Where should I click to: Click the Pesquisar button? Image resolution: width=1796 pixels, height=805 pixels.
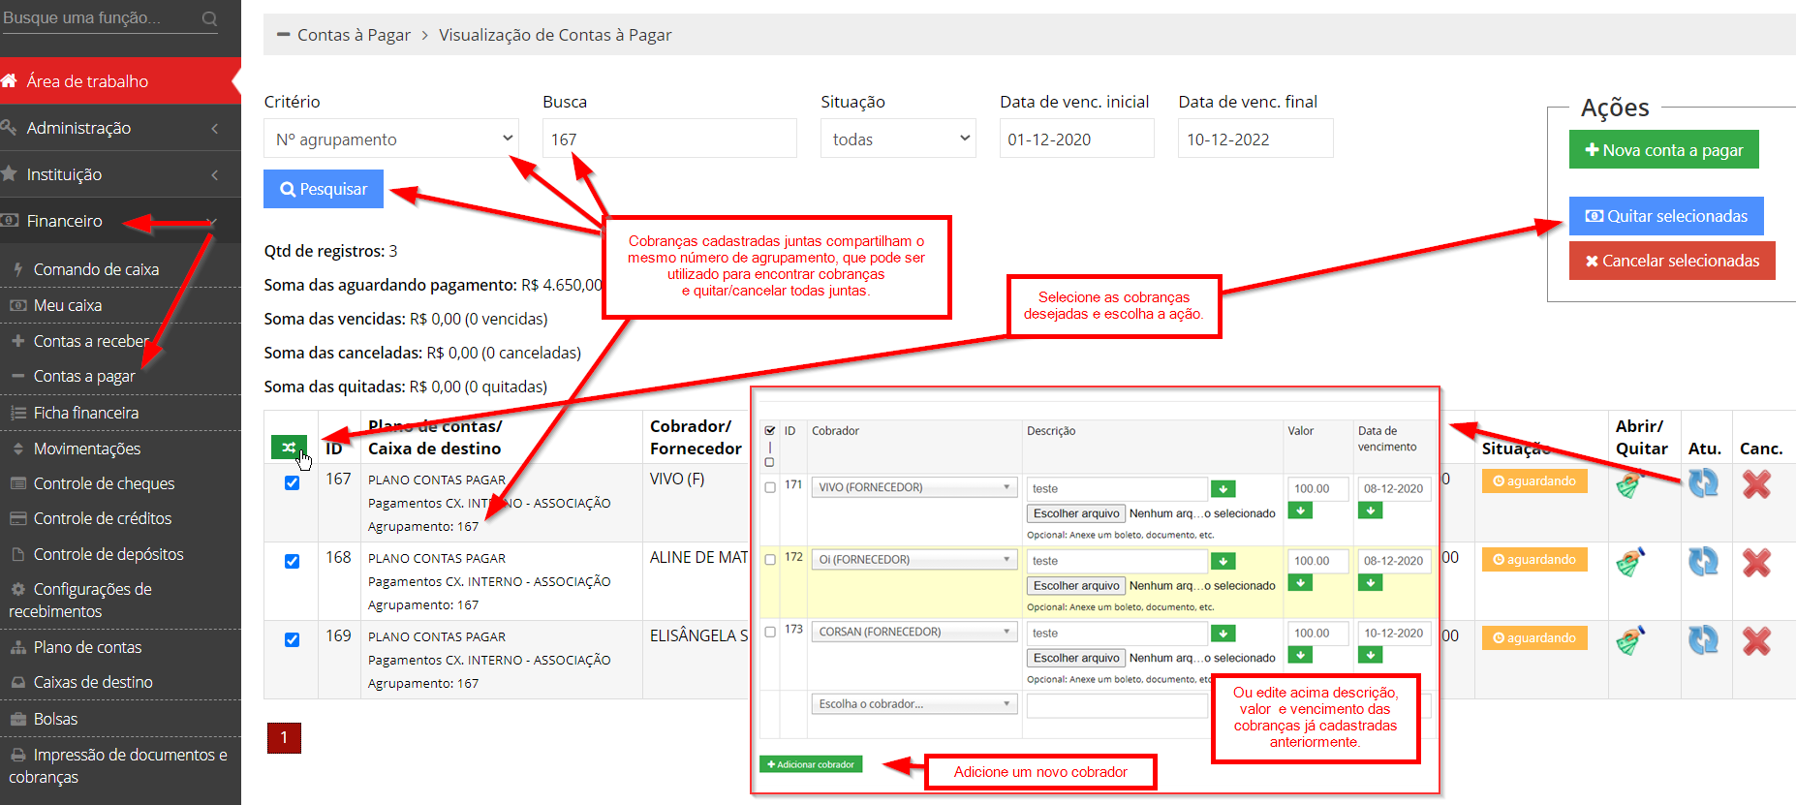tap(324, 189)
